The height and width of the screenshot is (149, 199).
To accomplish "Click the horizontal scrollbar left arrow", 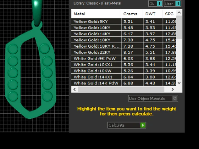I will pyautogui.click(x=75, y=89).
